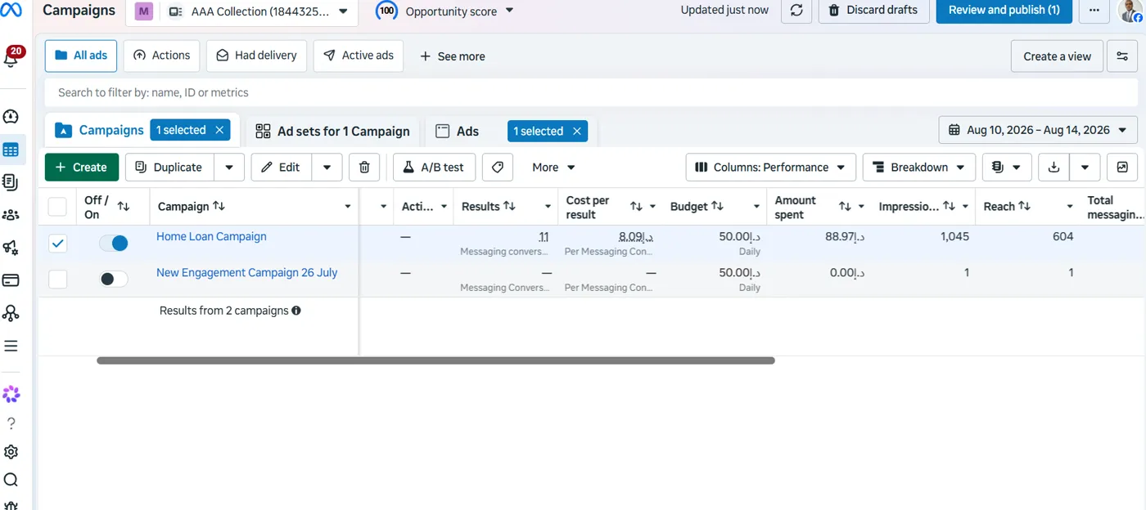Sort by Reach column arrows
The height and width of the screenshot is (510, 1146).
(x=1024, y=207)
